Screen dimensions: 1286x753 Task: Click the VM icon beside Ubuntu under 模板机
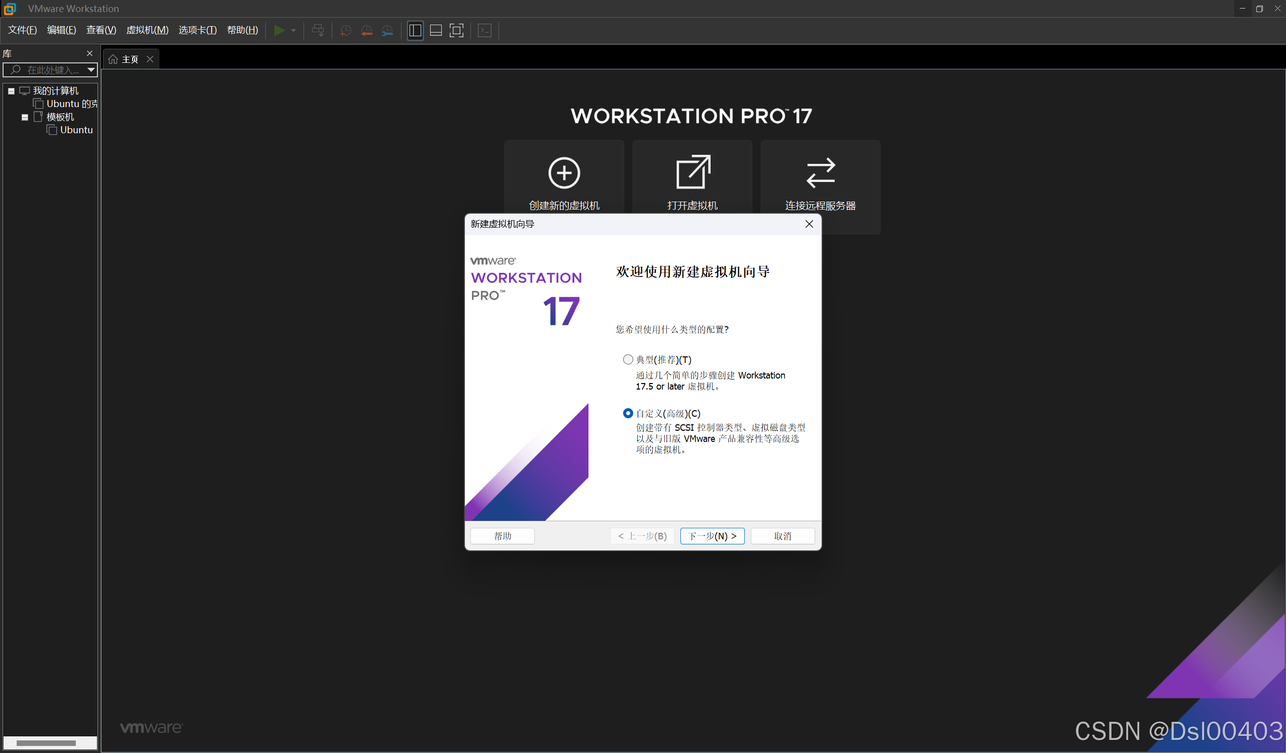pyautogui.click(x=52, y=130)
